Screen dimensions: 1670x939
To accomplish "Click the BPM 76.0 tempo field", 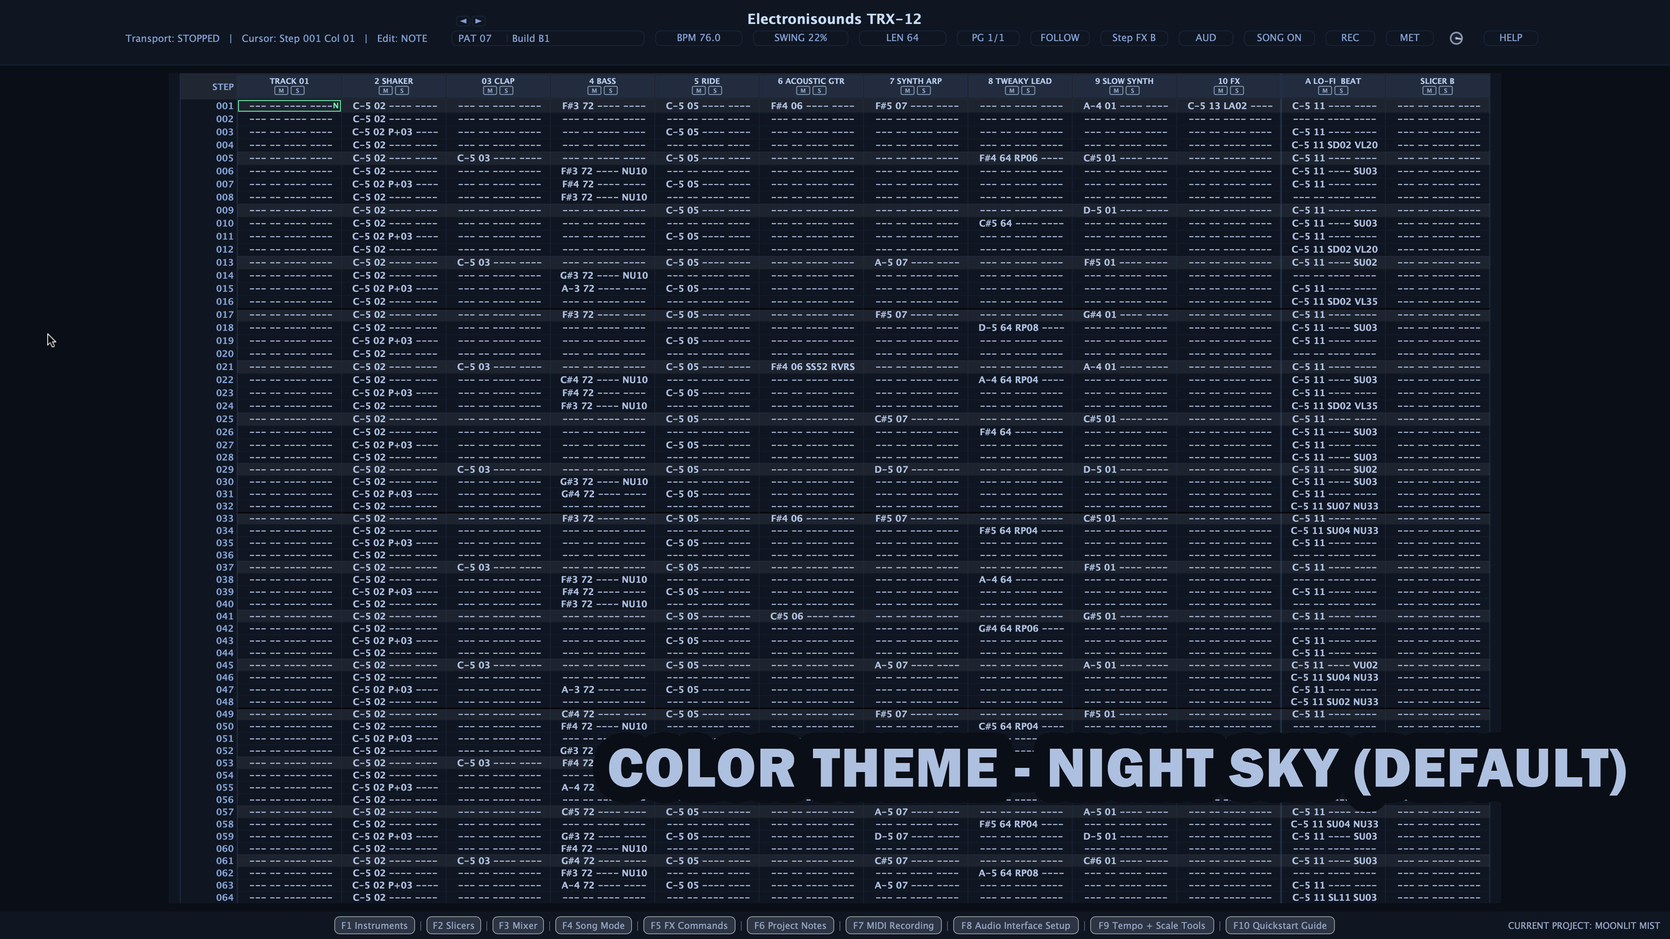I will coord(698,38).
